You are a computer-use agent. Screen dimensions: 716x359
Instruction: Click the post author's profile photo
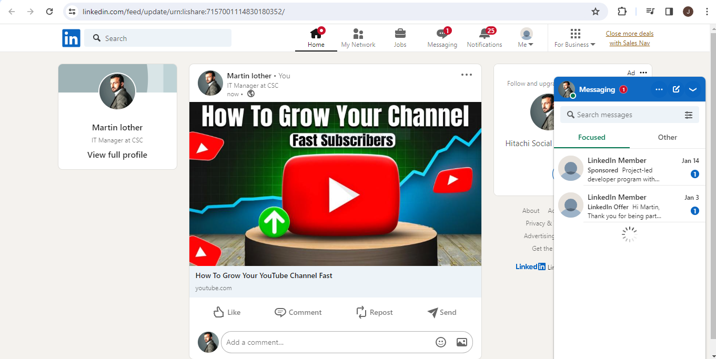[x=210, y=83]
